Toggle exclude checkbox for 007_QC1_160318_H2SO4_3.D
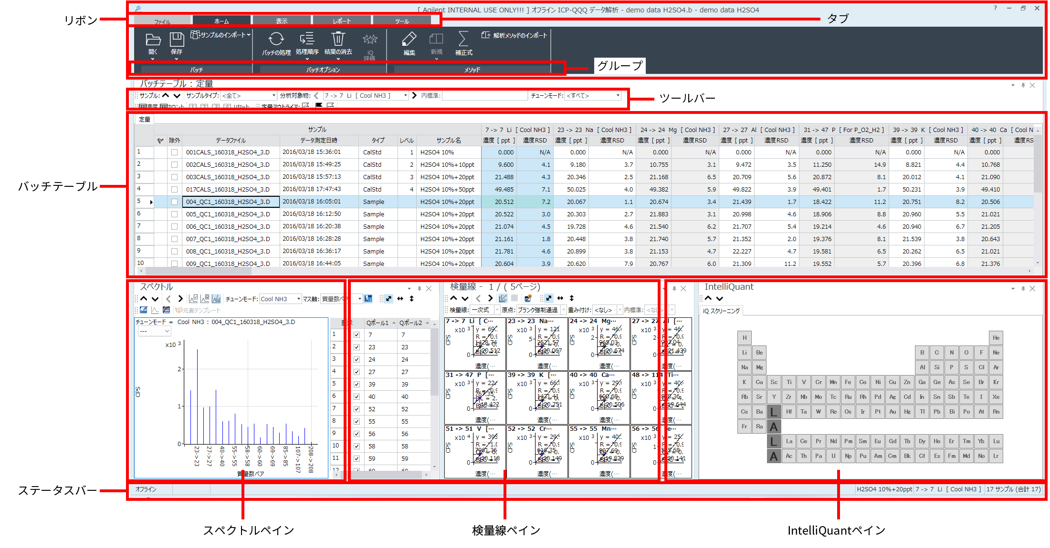 point(174,239)
